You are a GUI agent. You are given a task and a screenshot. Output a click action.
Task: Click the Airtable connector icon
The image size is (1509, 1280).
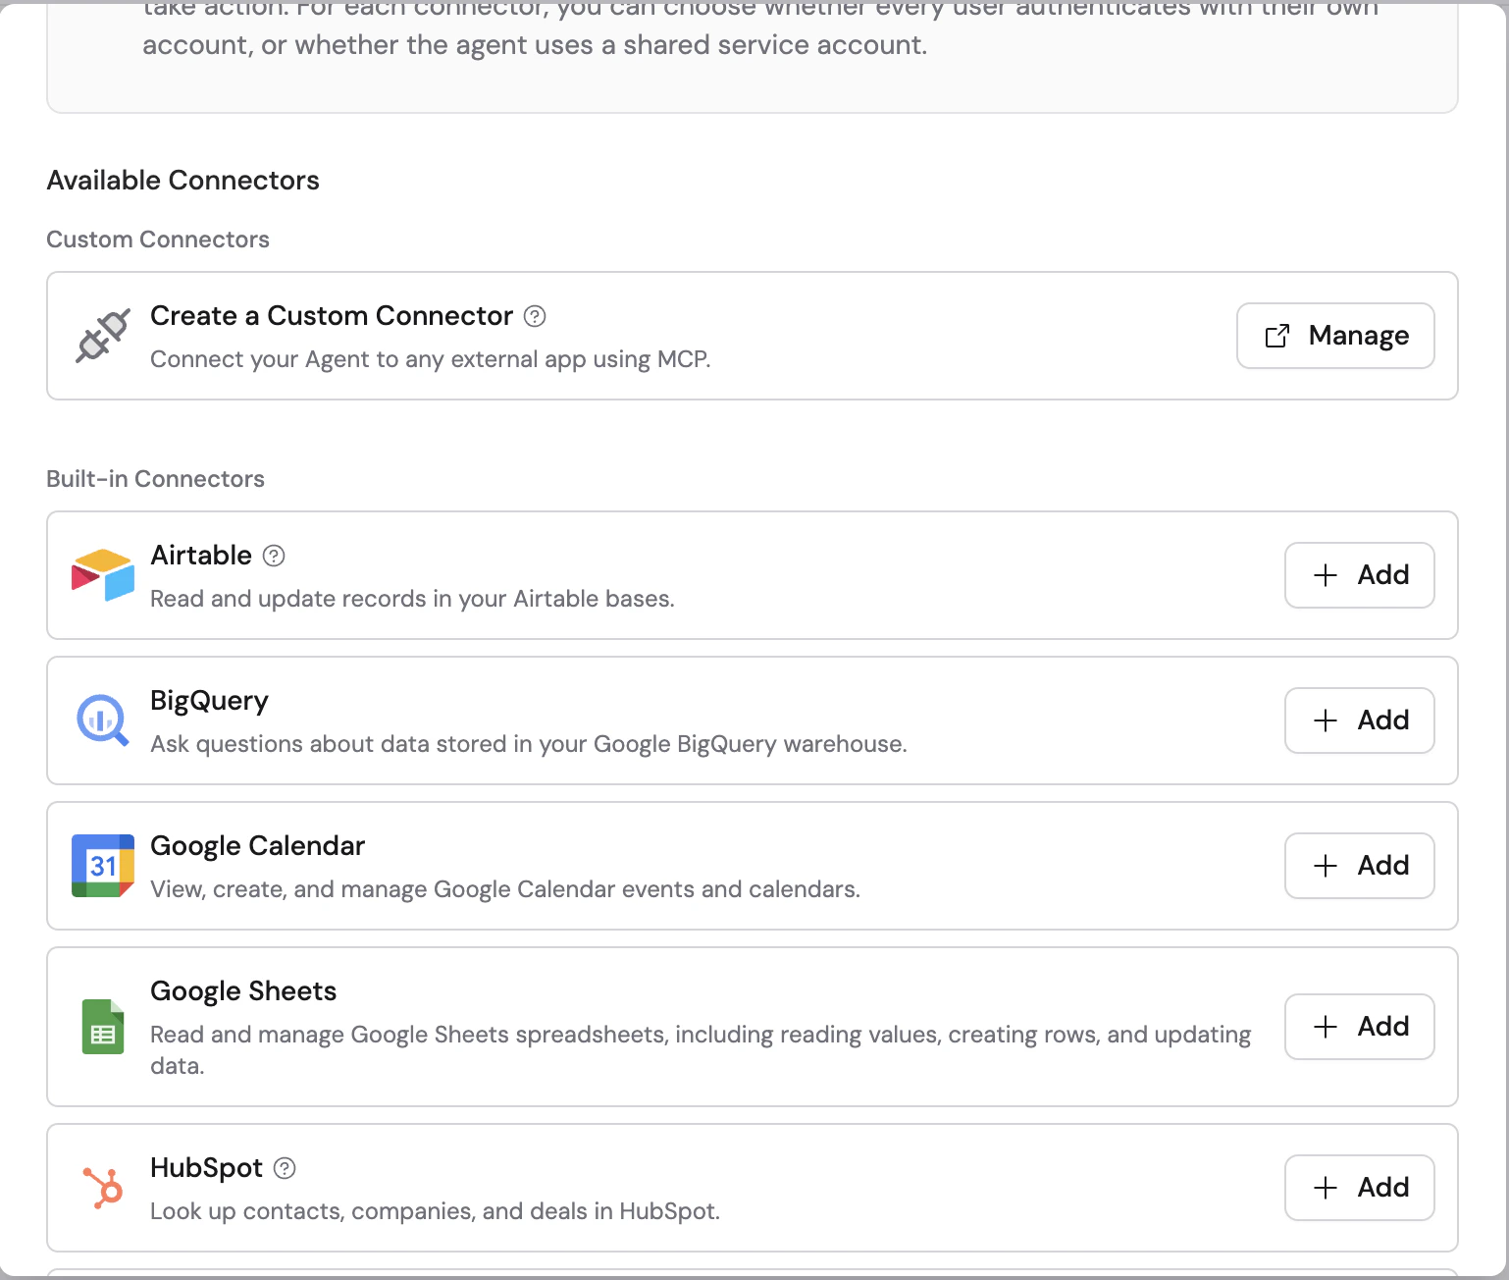101,575
